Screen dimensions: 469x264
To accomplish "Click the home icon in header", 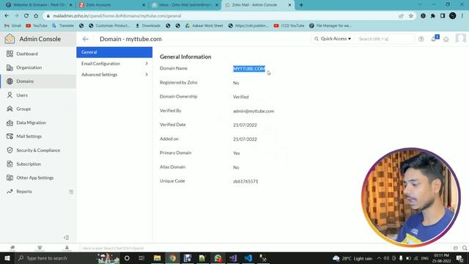I will tap(446, 39).
